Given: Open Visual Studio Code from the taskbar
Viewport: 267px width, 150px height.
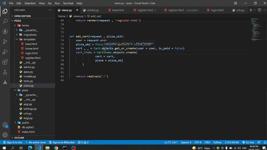Looking at the screenshot, I should click(39, 148).
